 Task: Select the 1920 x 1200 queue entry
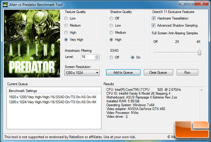53,97
